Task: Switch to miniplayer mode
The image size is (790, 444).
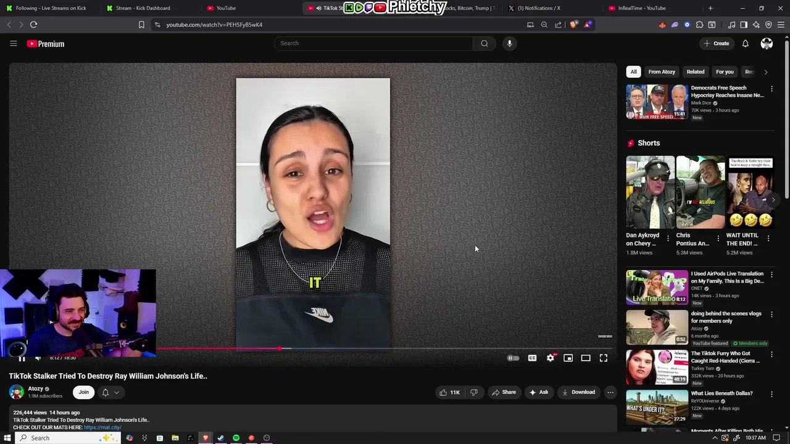Action: 568,358
